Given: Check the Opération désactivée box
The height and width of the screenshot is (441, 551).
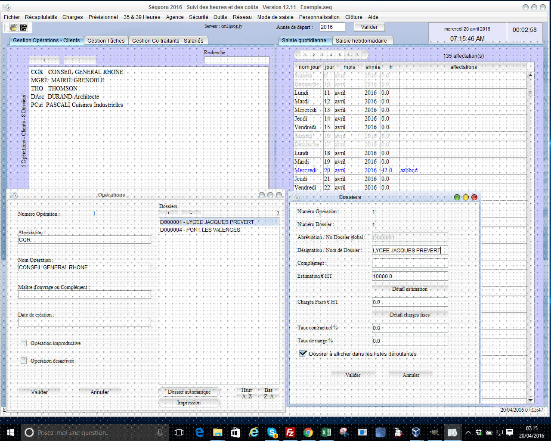Looking at the screenshot, I should click(x=24, y=361).
